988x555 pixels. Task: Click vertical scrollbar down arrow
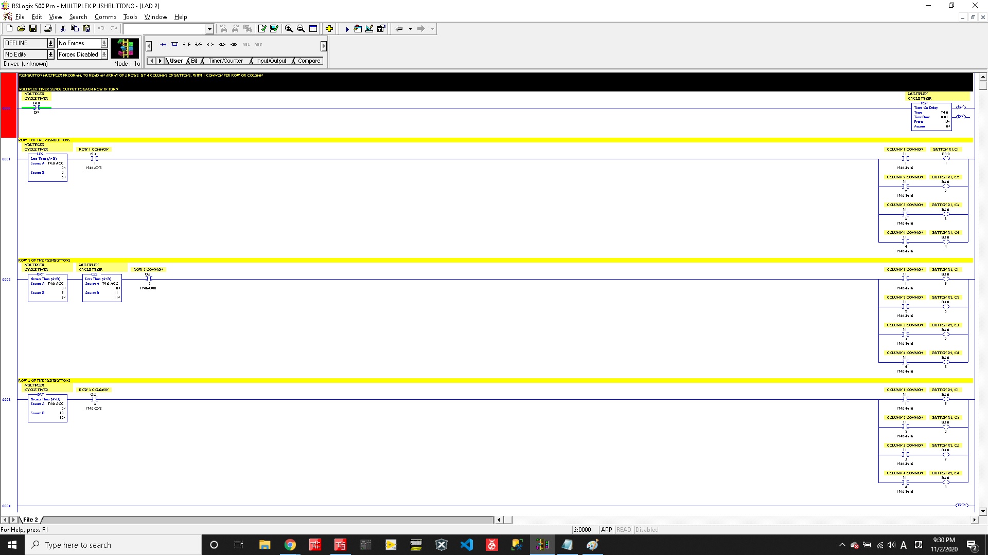click(x=983, y=511)
